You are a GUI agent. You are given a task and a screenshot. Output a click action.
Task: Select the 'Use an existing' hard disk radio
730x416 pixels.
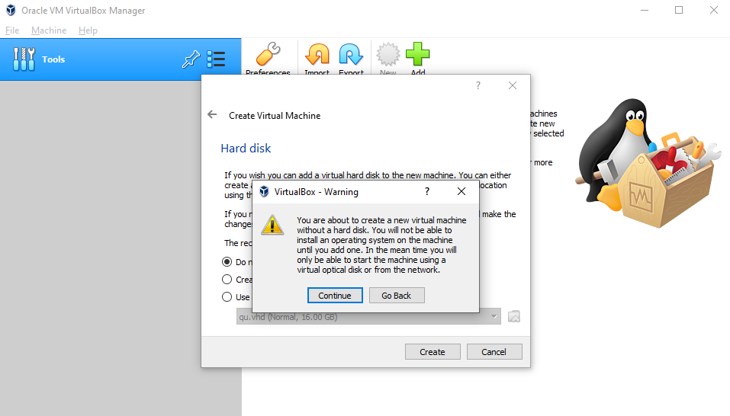(227, 297)
